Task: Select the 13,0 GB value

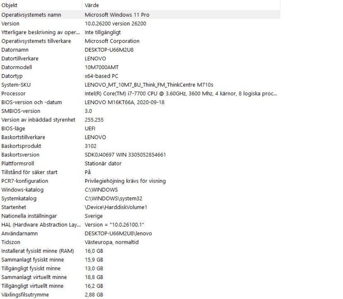Action: 94,268
